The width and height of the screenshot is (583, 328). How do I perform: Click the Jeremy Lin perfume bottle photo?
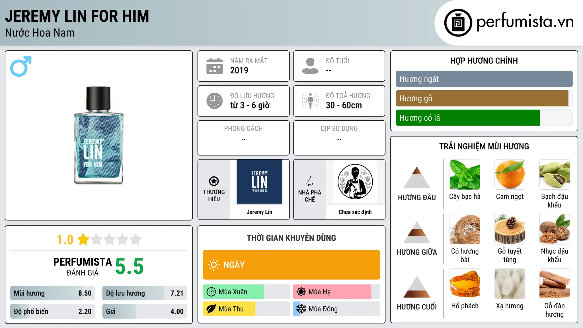[99, 136]
